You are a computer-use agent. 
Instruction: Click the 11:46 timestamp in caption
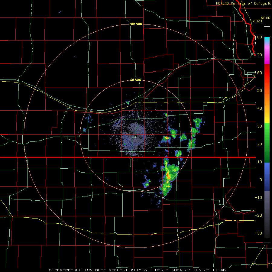[x=219, y=270]
